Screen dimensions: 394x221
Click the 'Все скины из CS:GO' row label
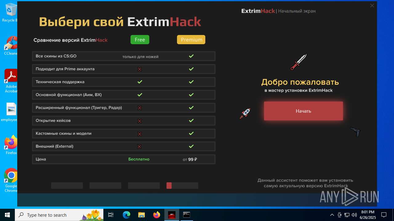click(x=56, y=56)
